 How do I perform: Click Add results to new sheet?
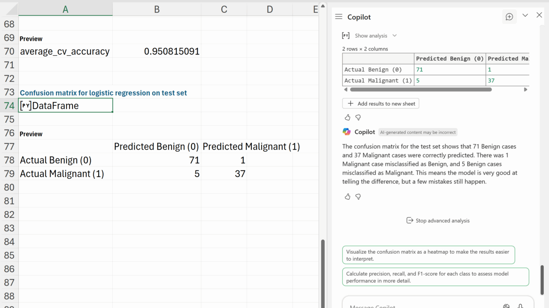pyautogui.click(x=380, y=104)
